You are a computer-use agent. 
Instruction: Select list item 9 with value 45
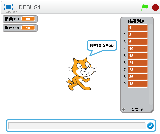click(138, 84)
